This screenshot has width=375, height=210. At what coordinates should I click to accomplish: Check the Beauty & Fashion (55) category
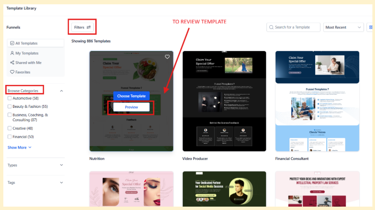tap(10, 106)
